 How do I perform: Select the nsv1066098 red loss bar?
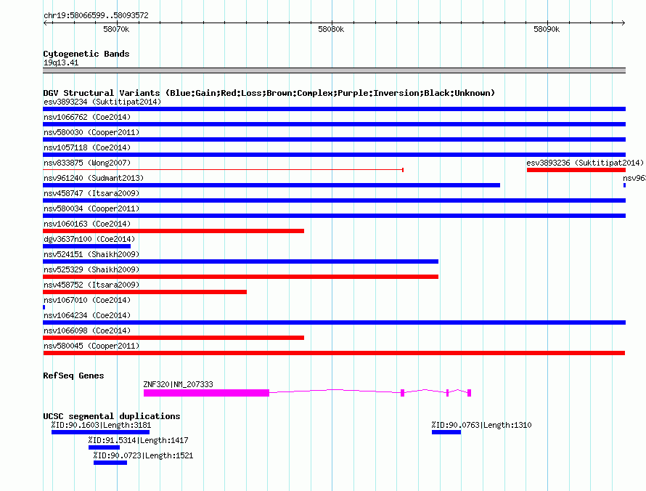173,338
